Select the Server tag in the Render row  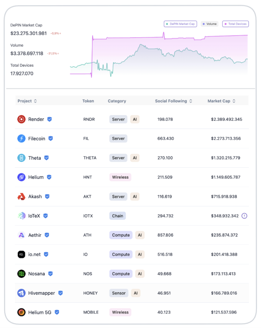[118, 119]
